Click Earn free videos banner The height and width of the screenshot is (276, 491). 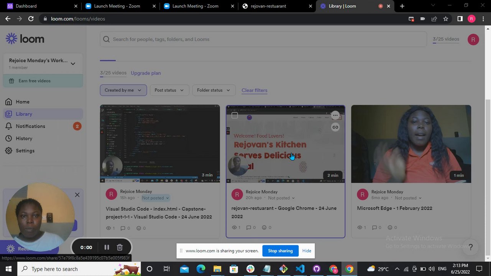[43, 81]
